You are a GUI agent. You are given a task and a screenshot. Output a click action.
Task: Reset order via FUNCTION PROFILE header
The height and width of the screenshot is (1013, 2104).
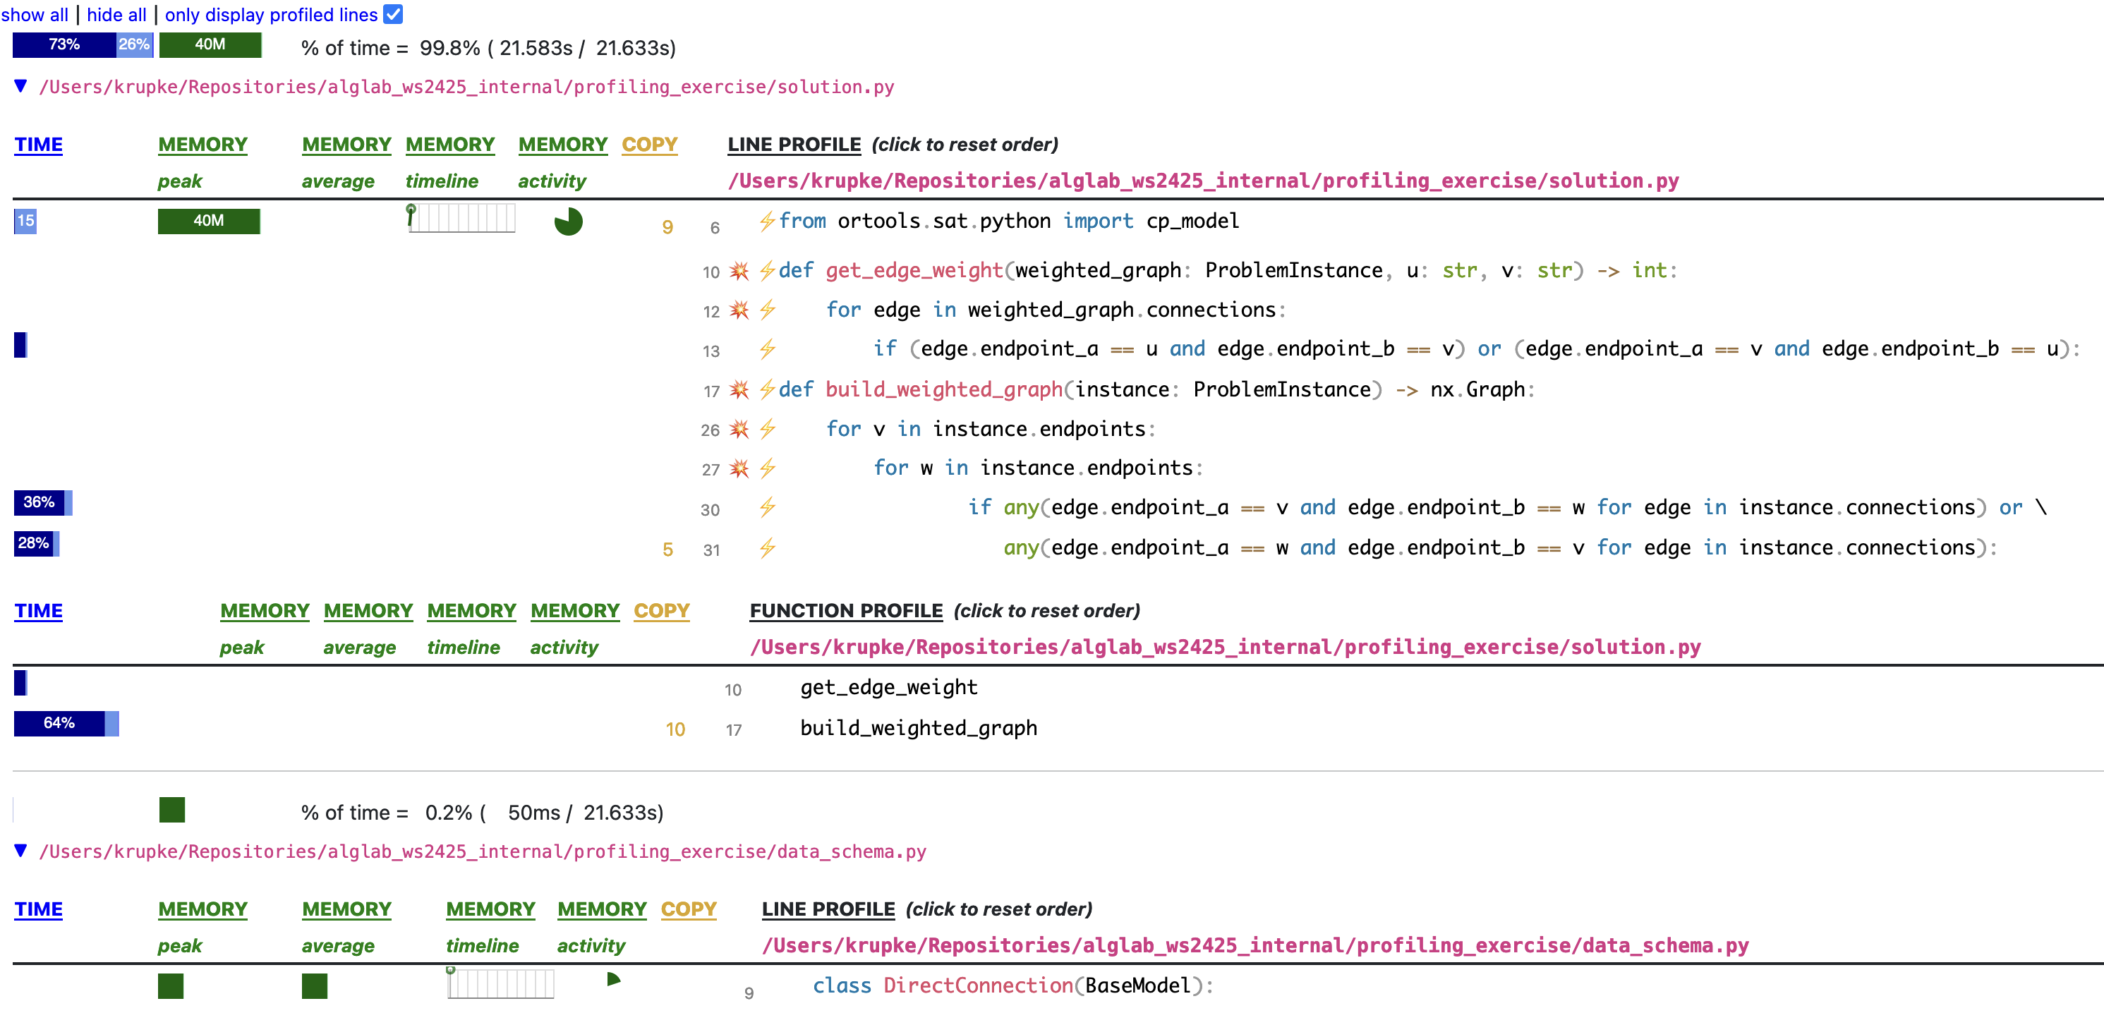(845, 610)
